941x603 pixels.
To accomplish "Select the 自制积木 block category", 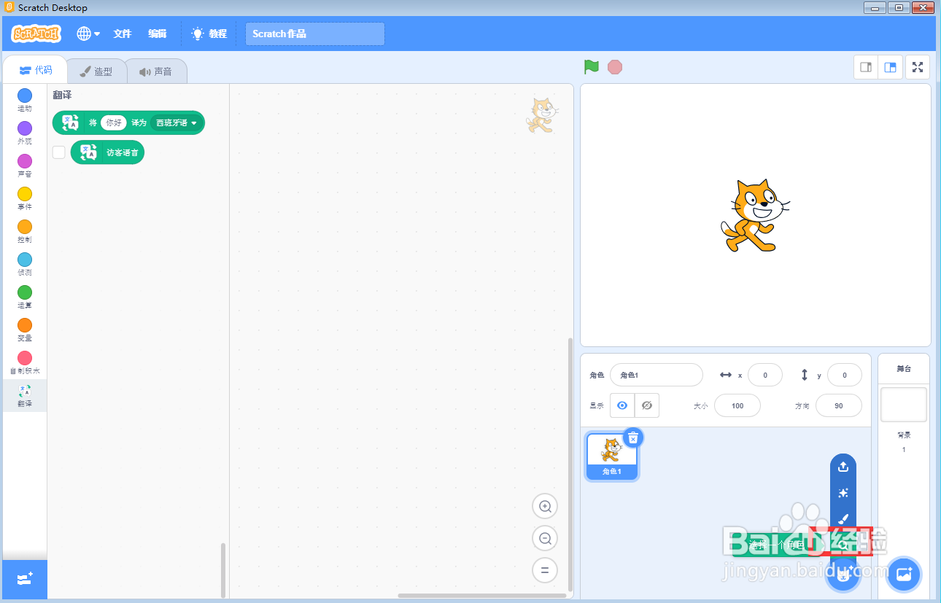I will point(25,363).
